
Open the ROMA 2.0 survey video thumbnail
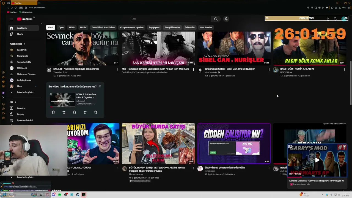pyautogui.click(x=62, y=100)
